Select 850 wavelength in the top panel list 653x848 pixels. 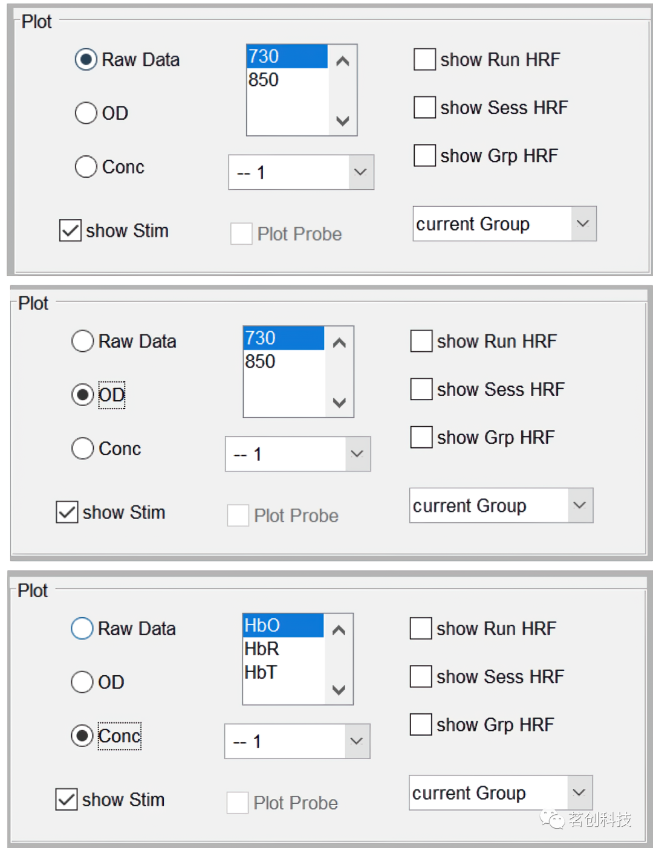point(264,80)
